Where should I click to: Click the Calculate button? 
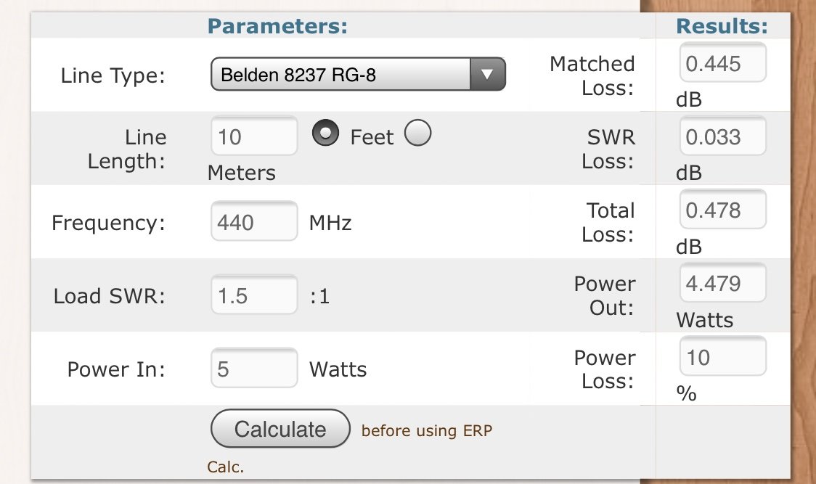pos(280,429)
